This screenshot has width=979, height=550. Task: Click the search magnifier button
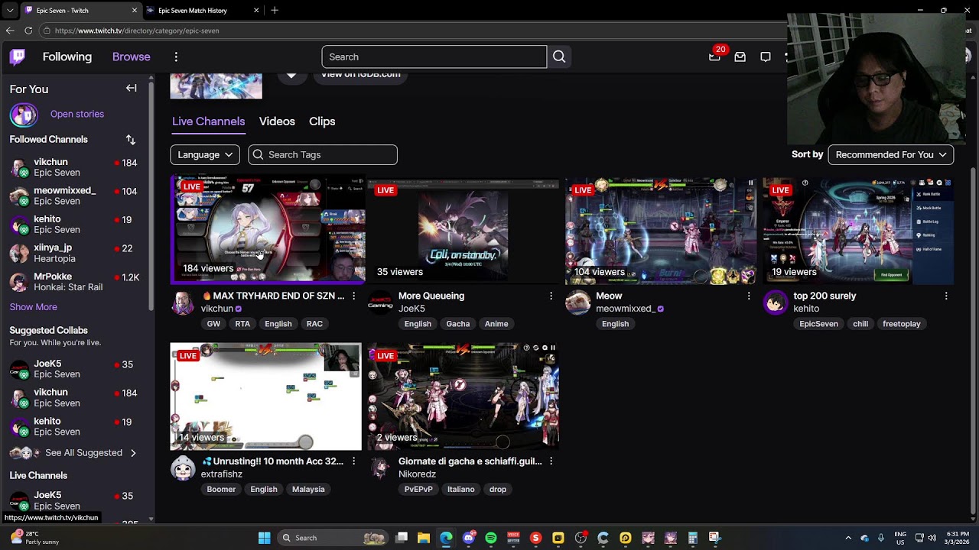coord(559,57)
